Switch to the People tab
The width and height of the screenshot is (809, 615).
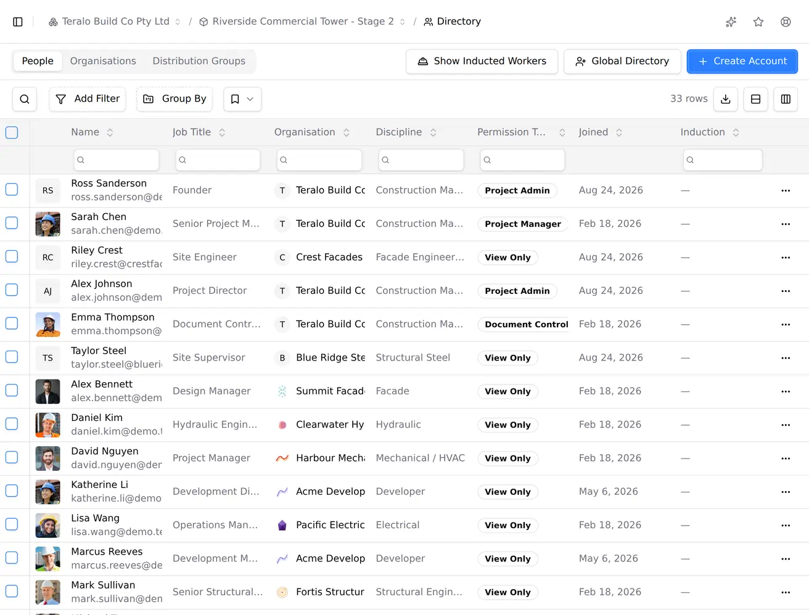(x=38, y=61)
